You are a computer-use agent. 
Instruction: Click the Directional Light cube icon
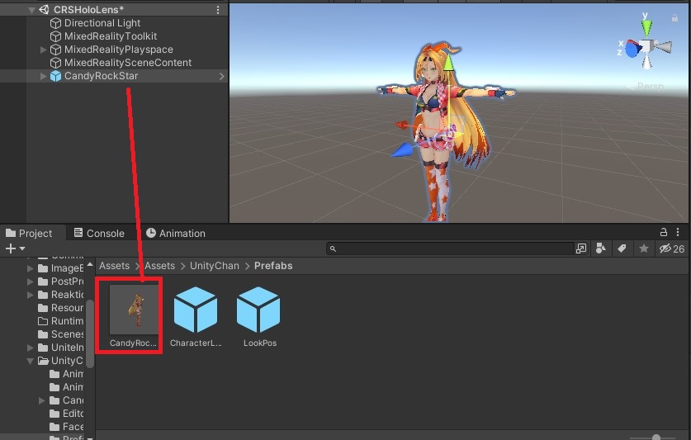click(x=55, y=23)
